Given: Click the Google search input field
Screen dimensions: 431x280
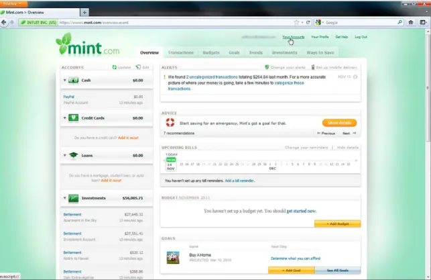Looking at the screenshot, I should (x=361, y=23).
